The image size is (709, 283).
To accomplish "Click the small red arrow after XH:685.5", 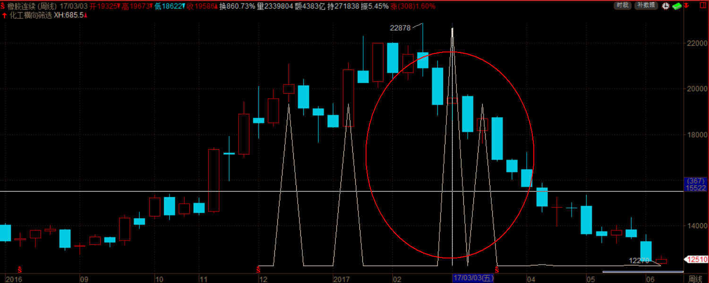I will [x=86, y=15].
